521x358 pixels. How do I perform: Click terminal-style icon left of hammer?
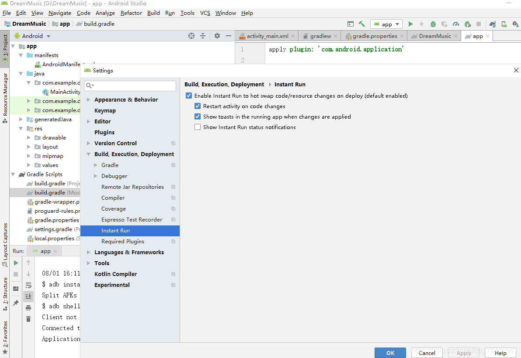click(x=350, y=24)
